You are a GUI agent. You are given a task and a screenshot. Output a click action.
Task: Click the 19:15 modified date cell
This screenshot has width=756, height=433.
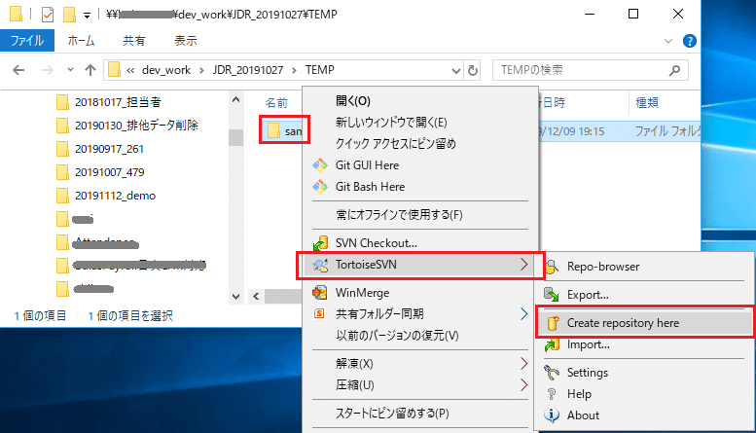click(x=572, y=131)
